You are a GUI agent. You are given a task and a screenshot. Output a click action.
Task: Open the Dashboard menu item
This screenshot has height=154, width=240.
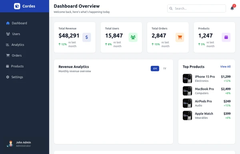click(24, 23)
